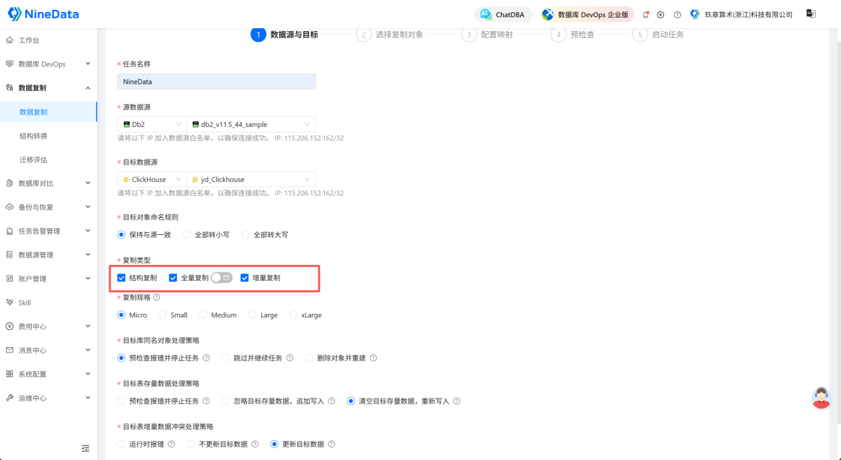Expand 数据库对比 menu
This screenshot has width=841, height=460.
click(88, 183)
